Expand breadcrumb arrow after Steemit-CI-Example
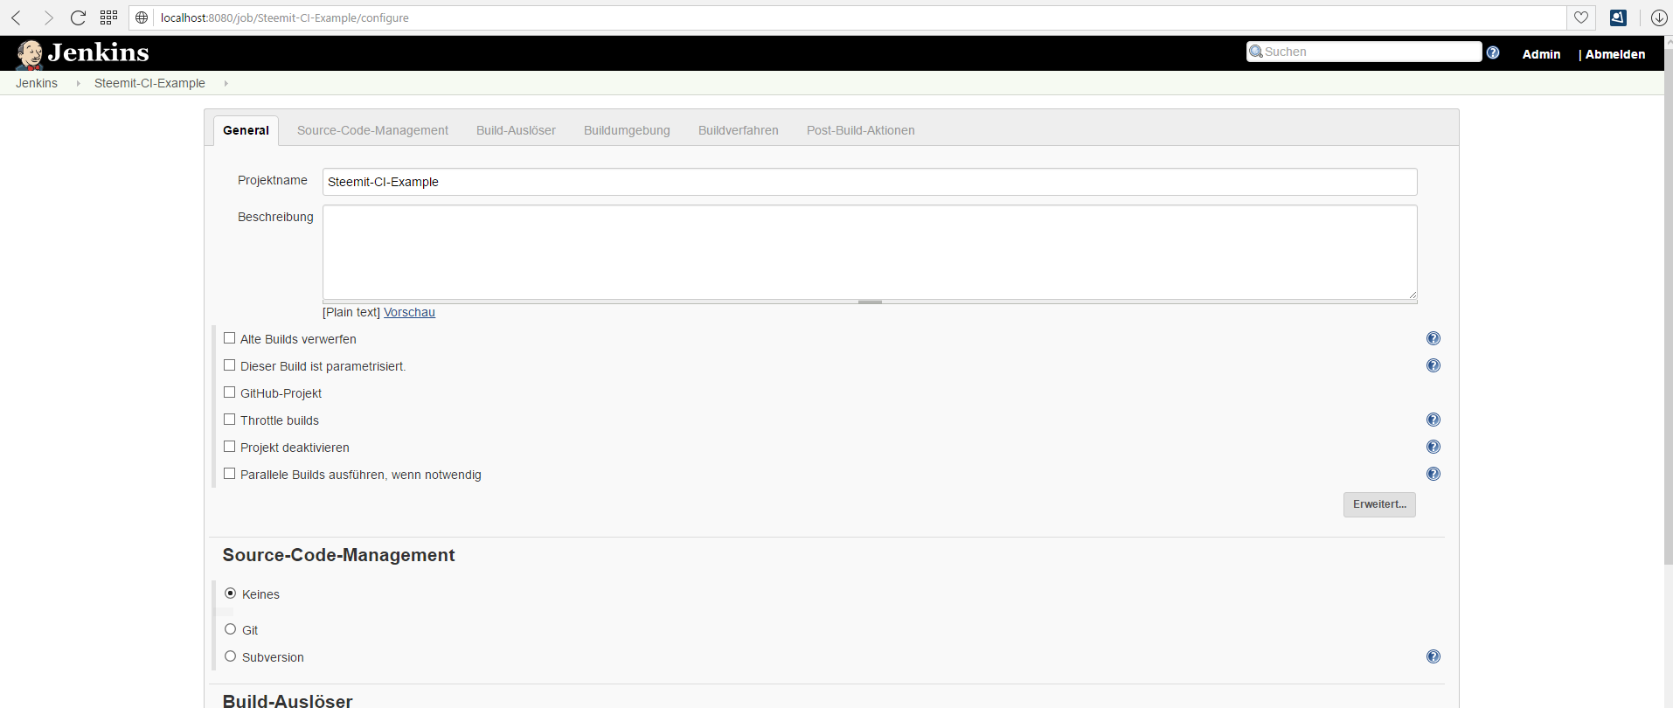 (x=226, y=83)
